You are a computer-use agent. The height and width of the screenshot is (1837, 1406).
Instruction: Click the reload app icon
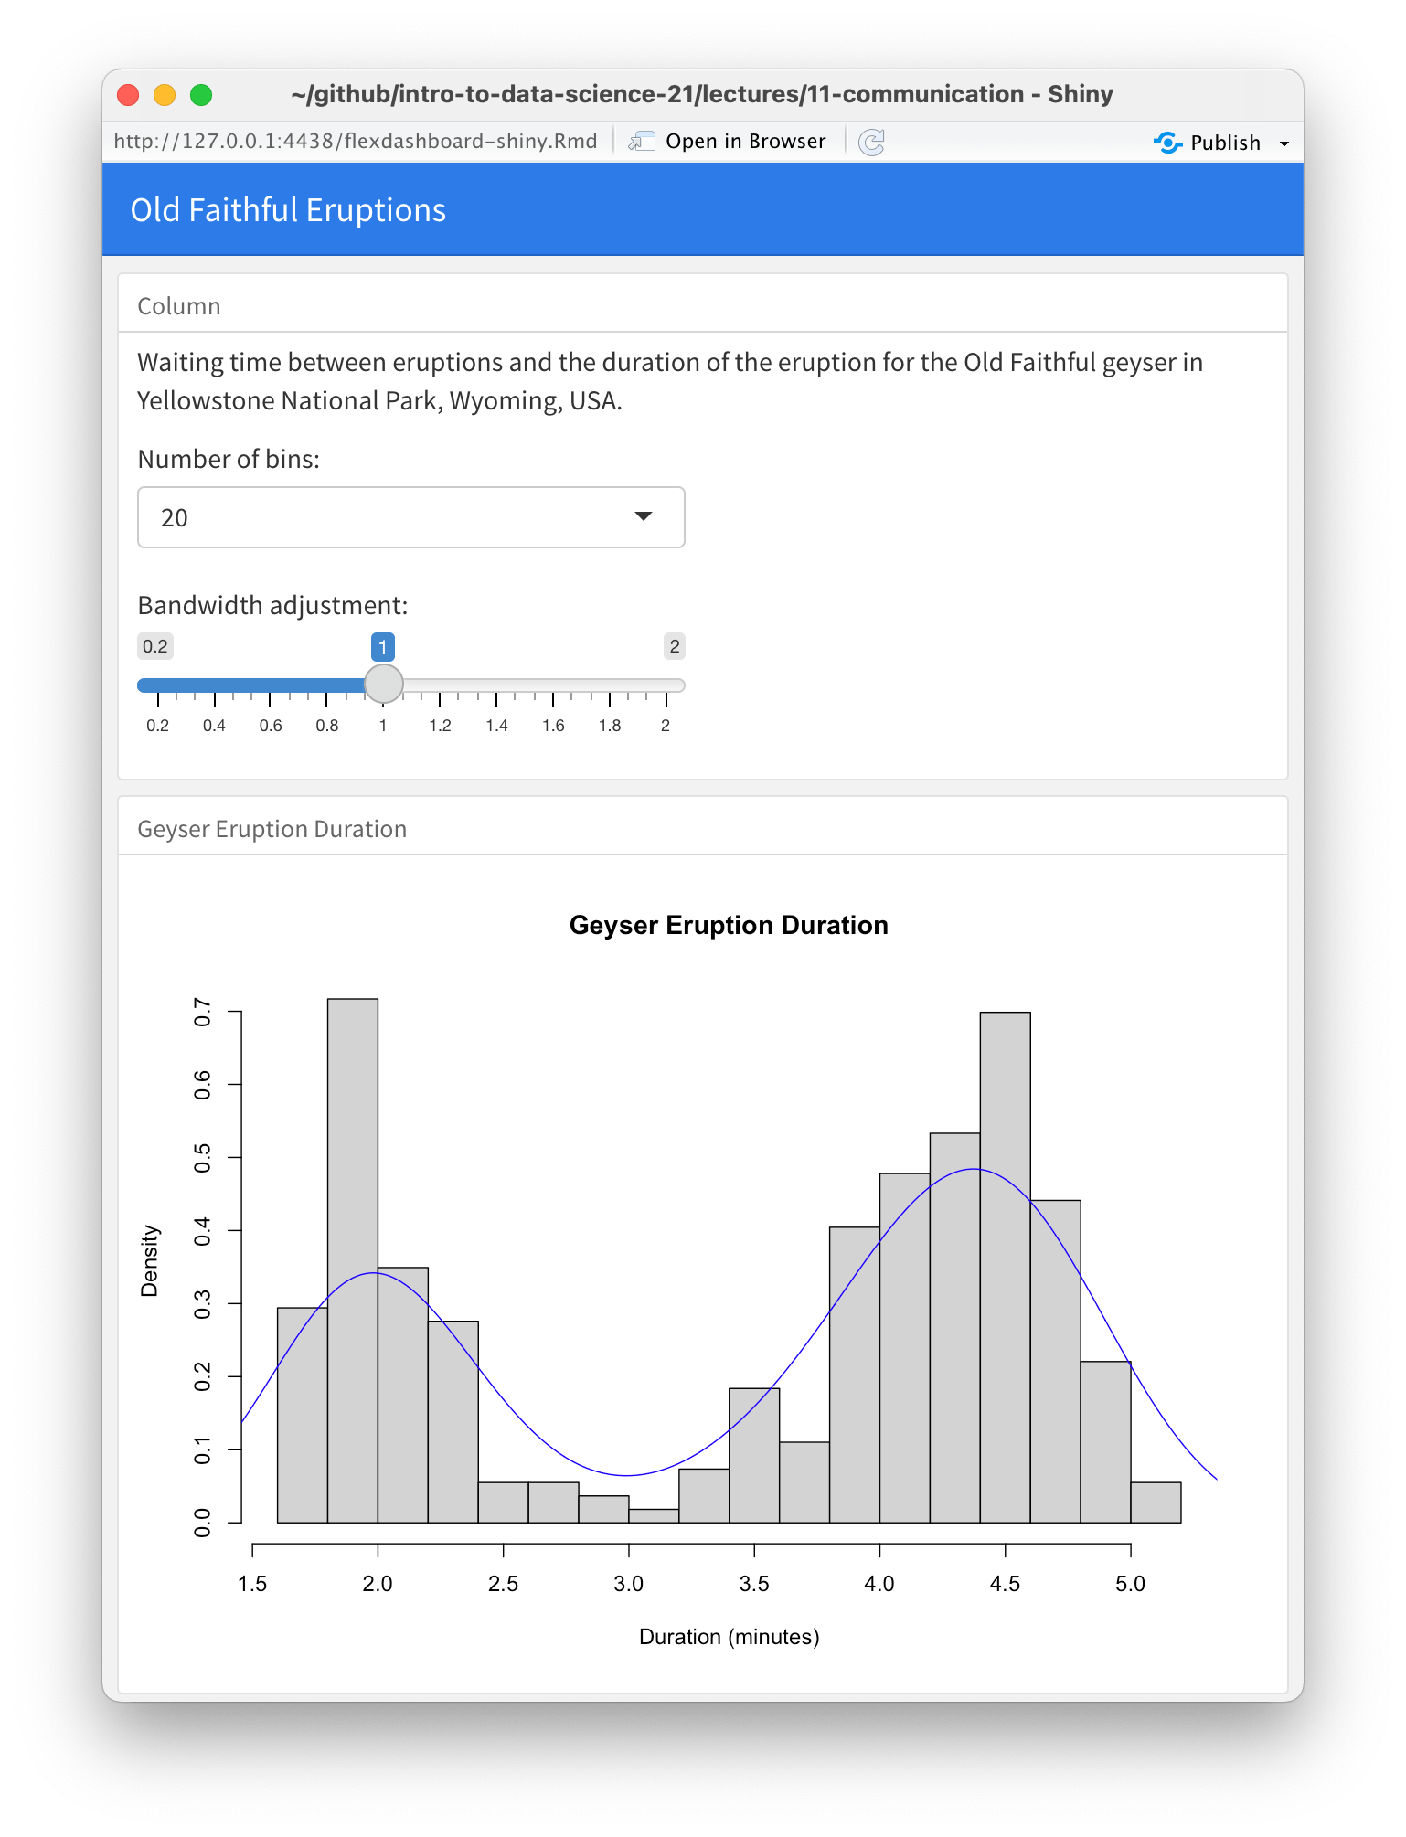(871, 141)
